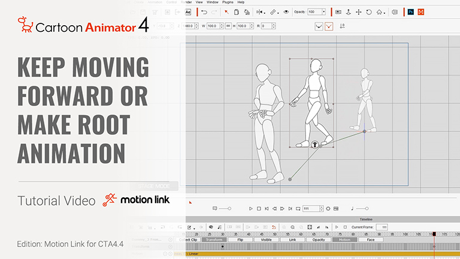Step to the previous frame
The height and width of the screenshot is (259, 460).
coord(274,209)
